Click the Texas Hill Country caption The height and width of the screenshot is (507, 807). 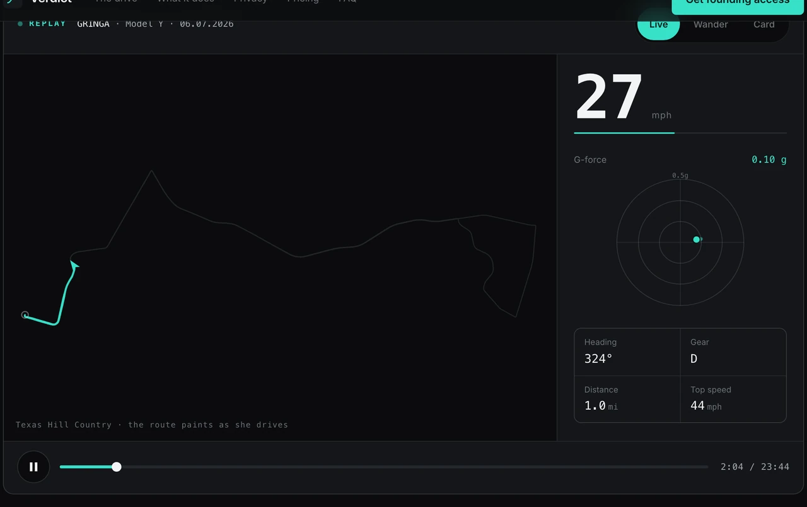151,424
